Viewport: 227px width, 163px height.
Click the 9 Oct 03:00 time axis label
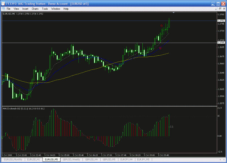click(21, 155)
